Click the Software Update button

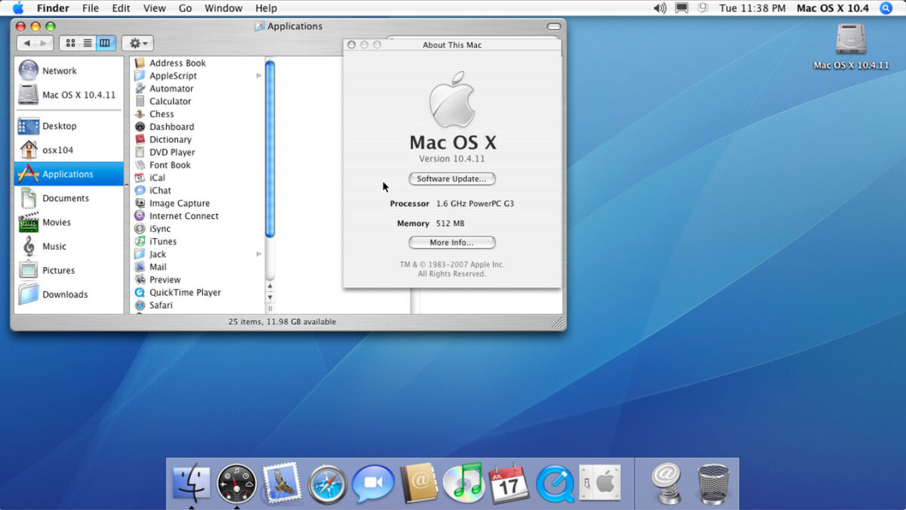451,179
